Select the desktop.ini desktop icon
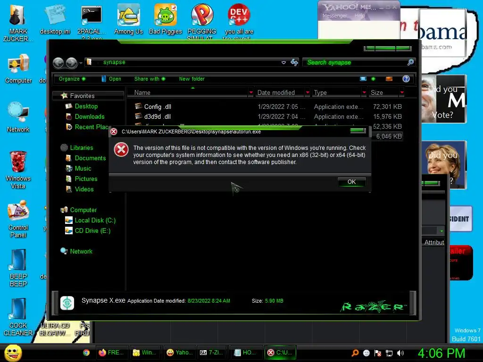The height and width of the screenshot is (362, 483). click(x=55, y=19)
